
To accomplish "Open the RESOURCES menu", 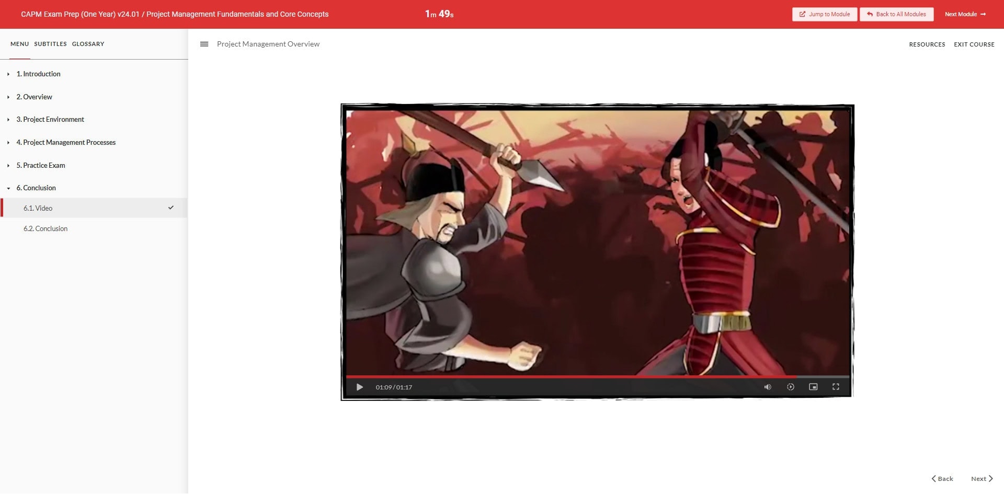I will pos(927,45).
